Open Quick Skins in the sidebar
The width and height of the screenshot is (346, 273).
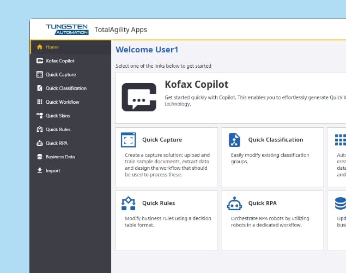click(x=70, y=116)
